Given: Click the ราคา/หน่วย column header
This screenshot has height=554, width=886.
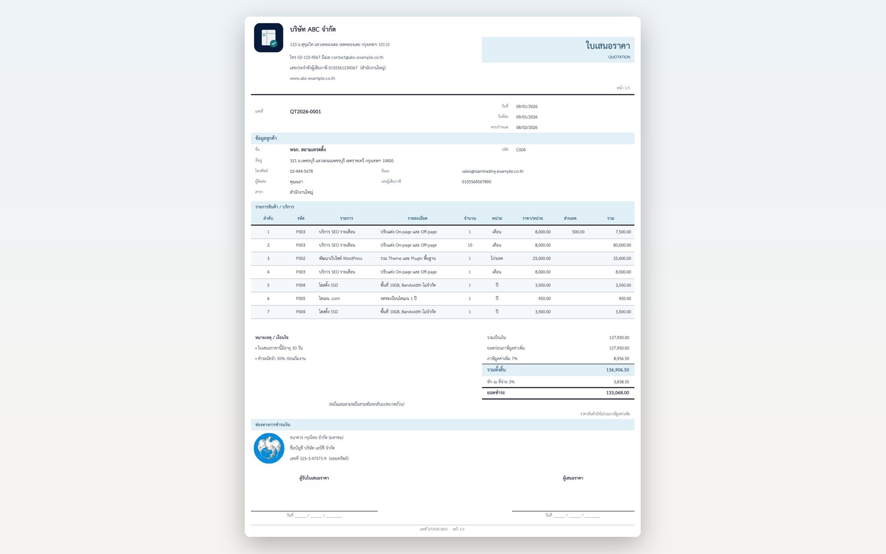Looking at the screenshot, I should (x=532, y=218).
